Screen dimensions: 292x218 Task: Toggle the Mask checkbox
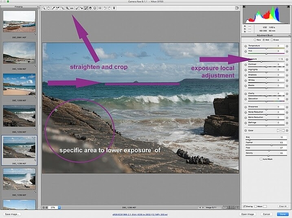pyautogui.click(x=256, y=206)
